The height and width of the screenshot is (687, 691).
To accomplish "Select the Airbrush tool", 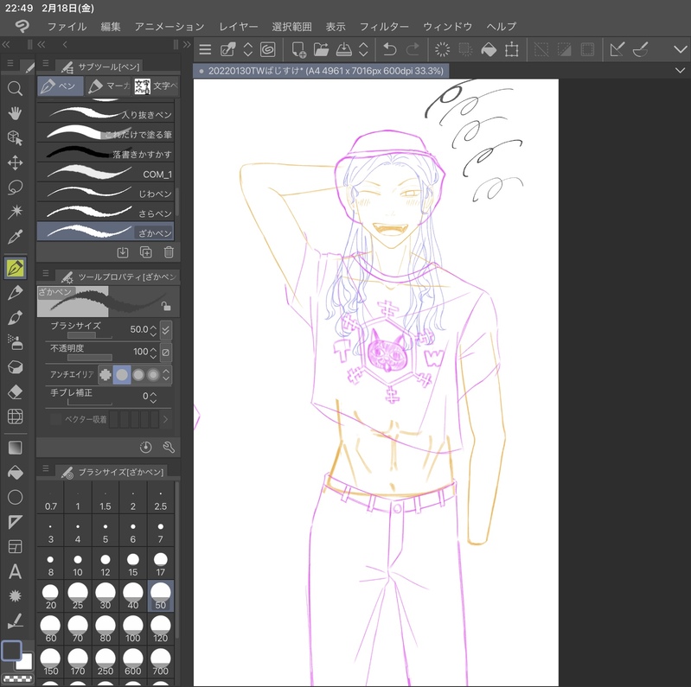I will pyautogui.click(x=15, y=341).
